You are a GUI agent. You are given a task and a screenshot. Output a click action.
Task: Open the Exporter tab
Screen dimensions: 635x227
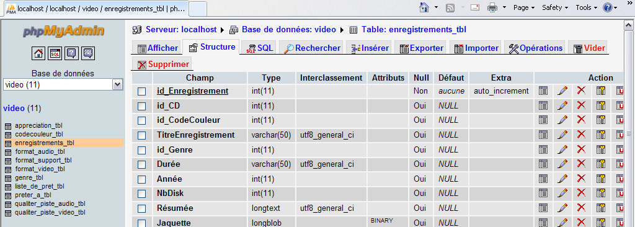click(421, 48)
